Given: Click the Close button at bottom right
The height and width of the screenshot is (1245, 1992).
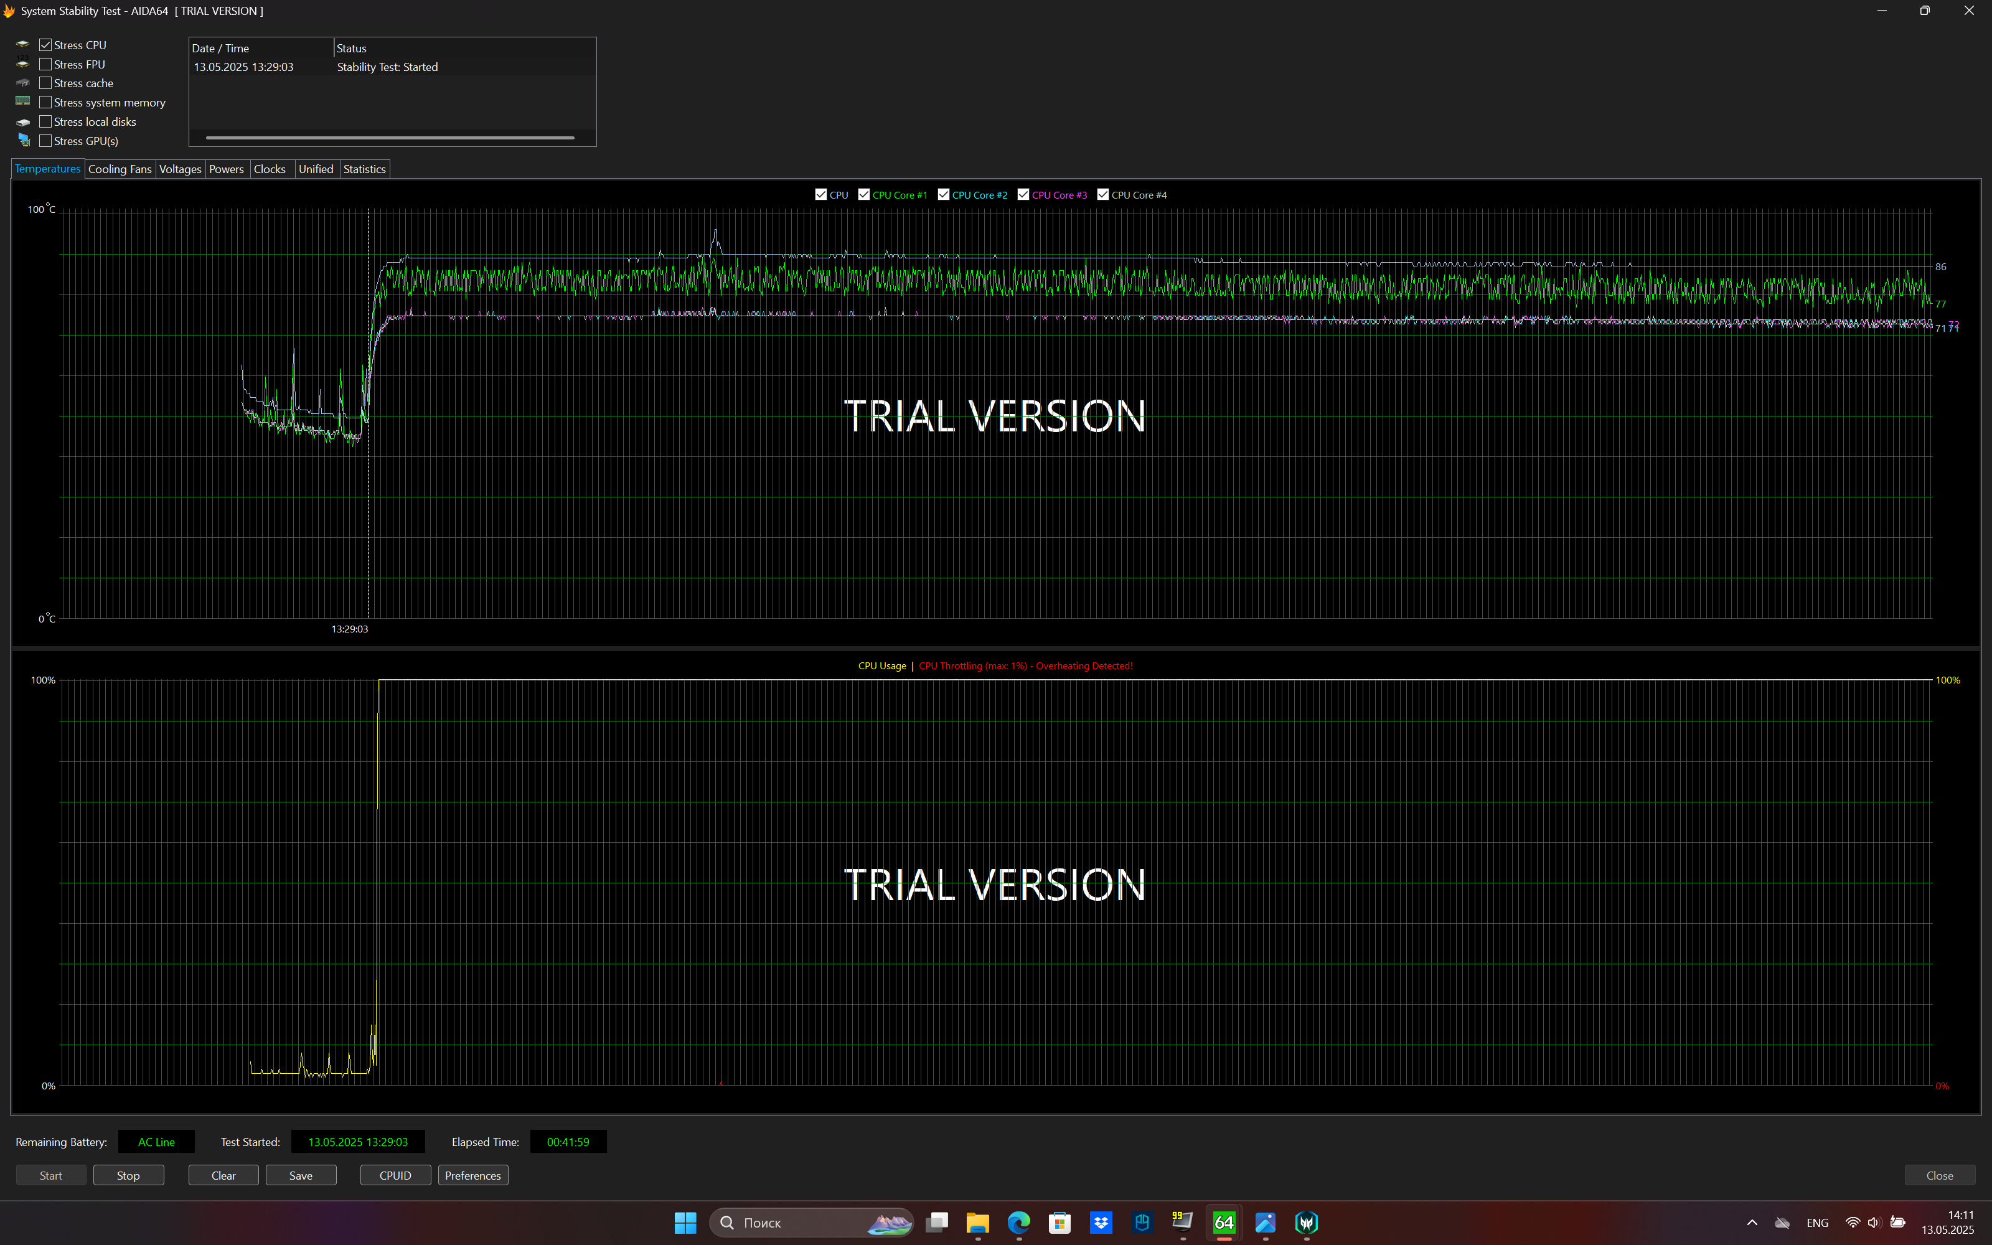Looking at the screenshot, I should coord(1940,1175).
